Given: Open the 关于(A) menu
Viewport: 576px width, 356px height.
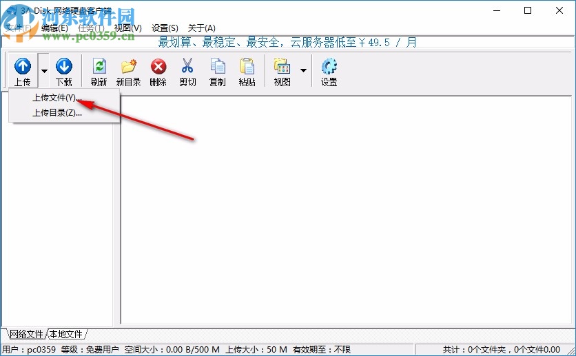Looking at the screenshot, I should (201, 28).
